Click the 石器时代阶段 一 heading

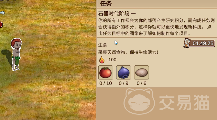coord(117,14)
